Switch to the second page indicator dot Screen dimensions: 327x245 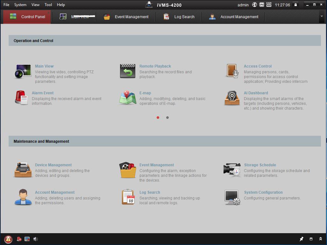[x=167, y=118]
